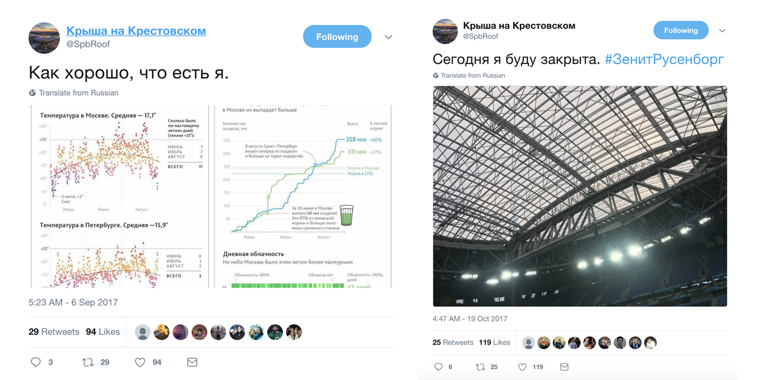
Task: Translate the left tweet from Russian
Action: tap(74, 93)
